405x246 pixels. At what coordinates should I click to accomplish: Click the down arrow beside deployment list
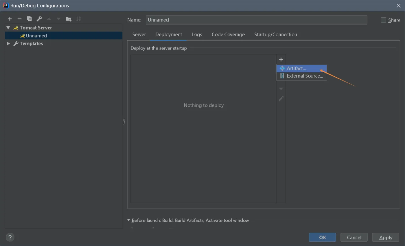point(281,89)
